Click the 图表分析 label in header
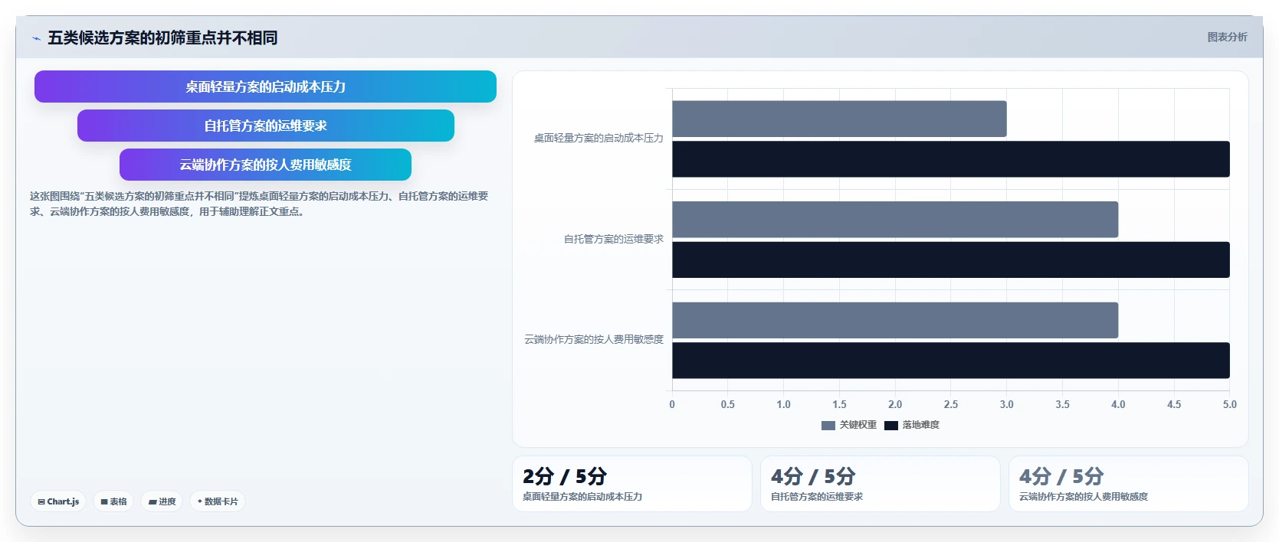Screen dimensions: 1279x542 (x=1227, y=37)
